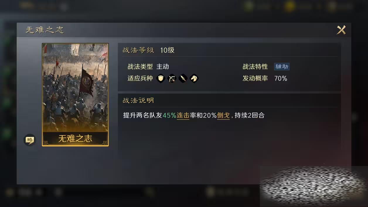Close the 无难之志 panel with crossed swords
The image size is (368, 207).
coord(341,30)
